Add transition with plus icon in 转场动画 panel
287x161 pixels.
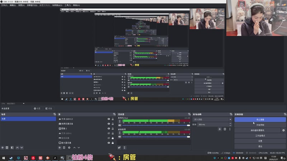point(220,129)
